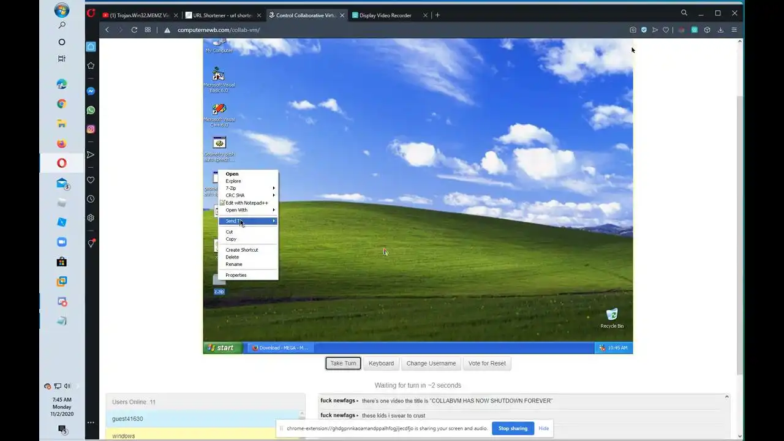Close the URL Shortener tab

pos(258,15)
